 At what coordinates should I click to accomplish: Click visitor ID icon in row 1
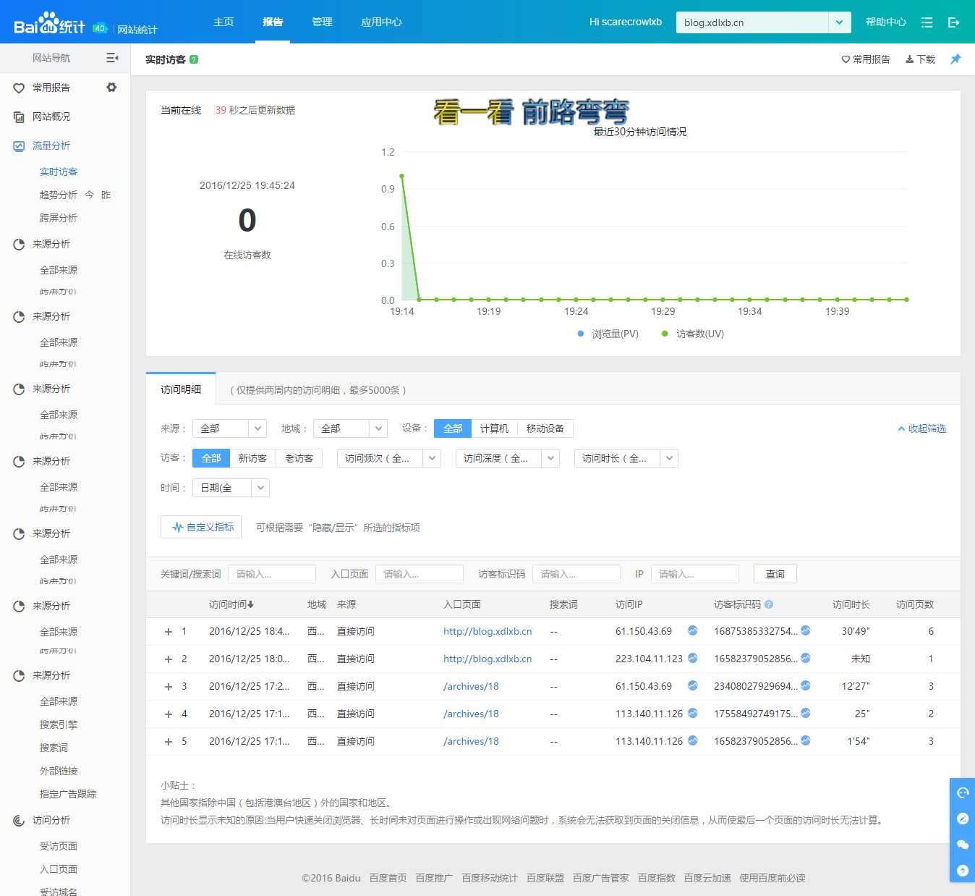tap(805, 630)
